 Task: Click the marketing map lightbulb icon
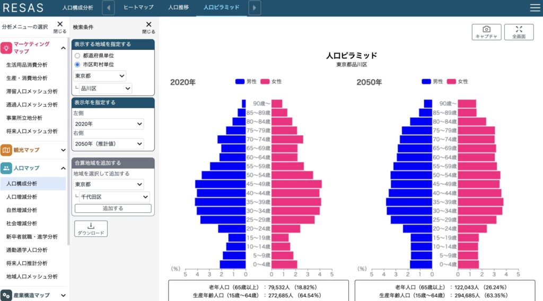(6, 48)
